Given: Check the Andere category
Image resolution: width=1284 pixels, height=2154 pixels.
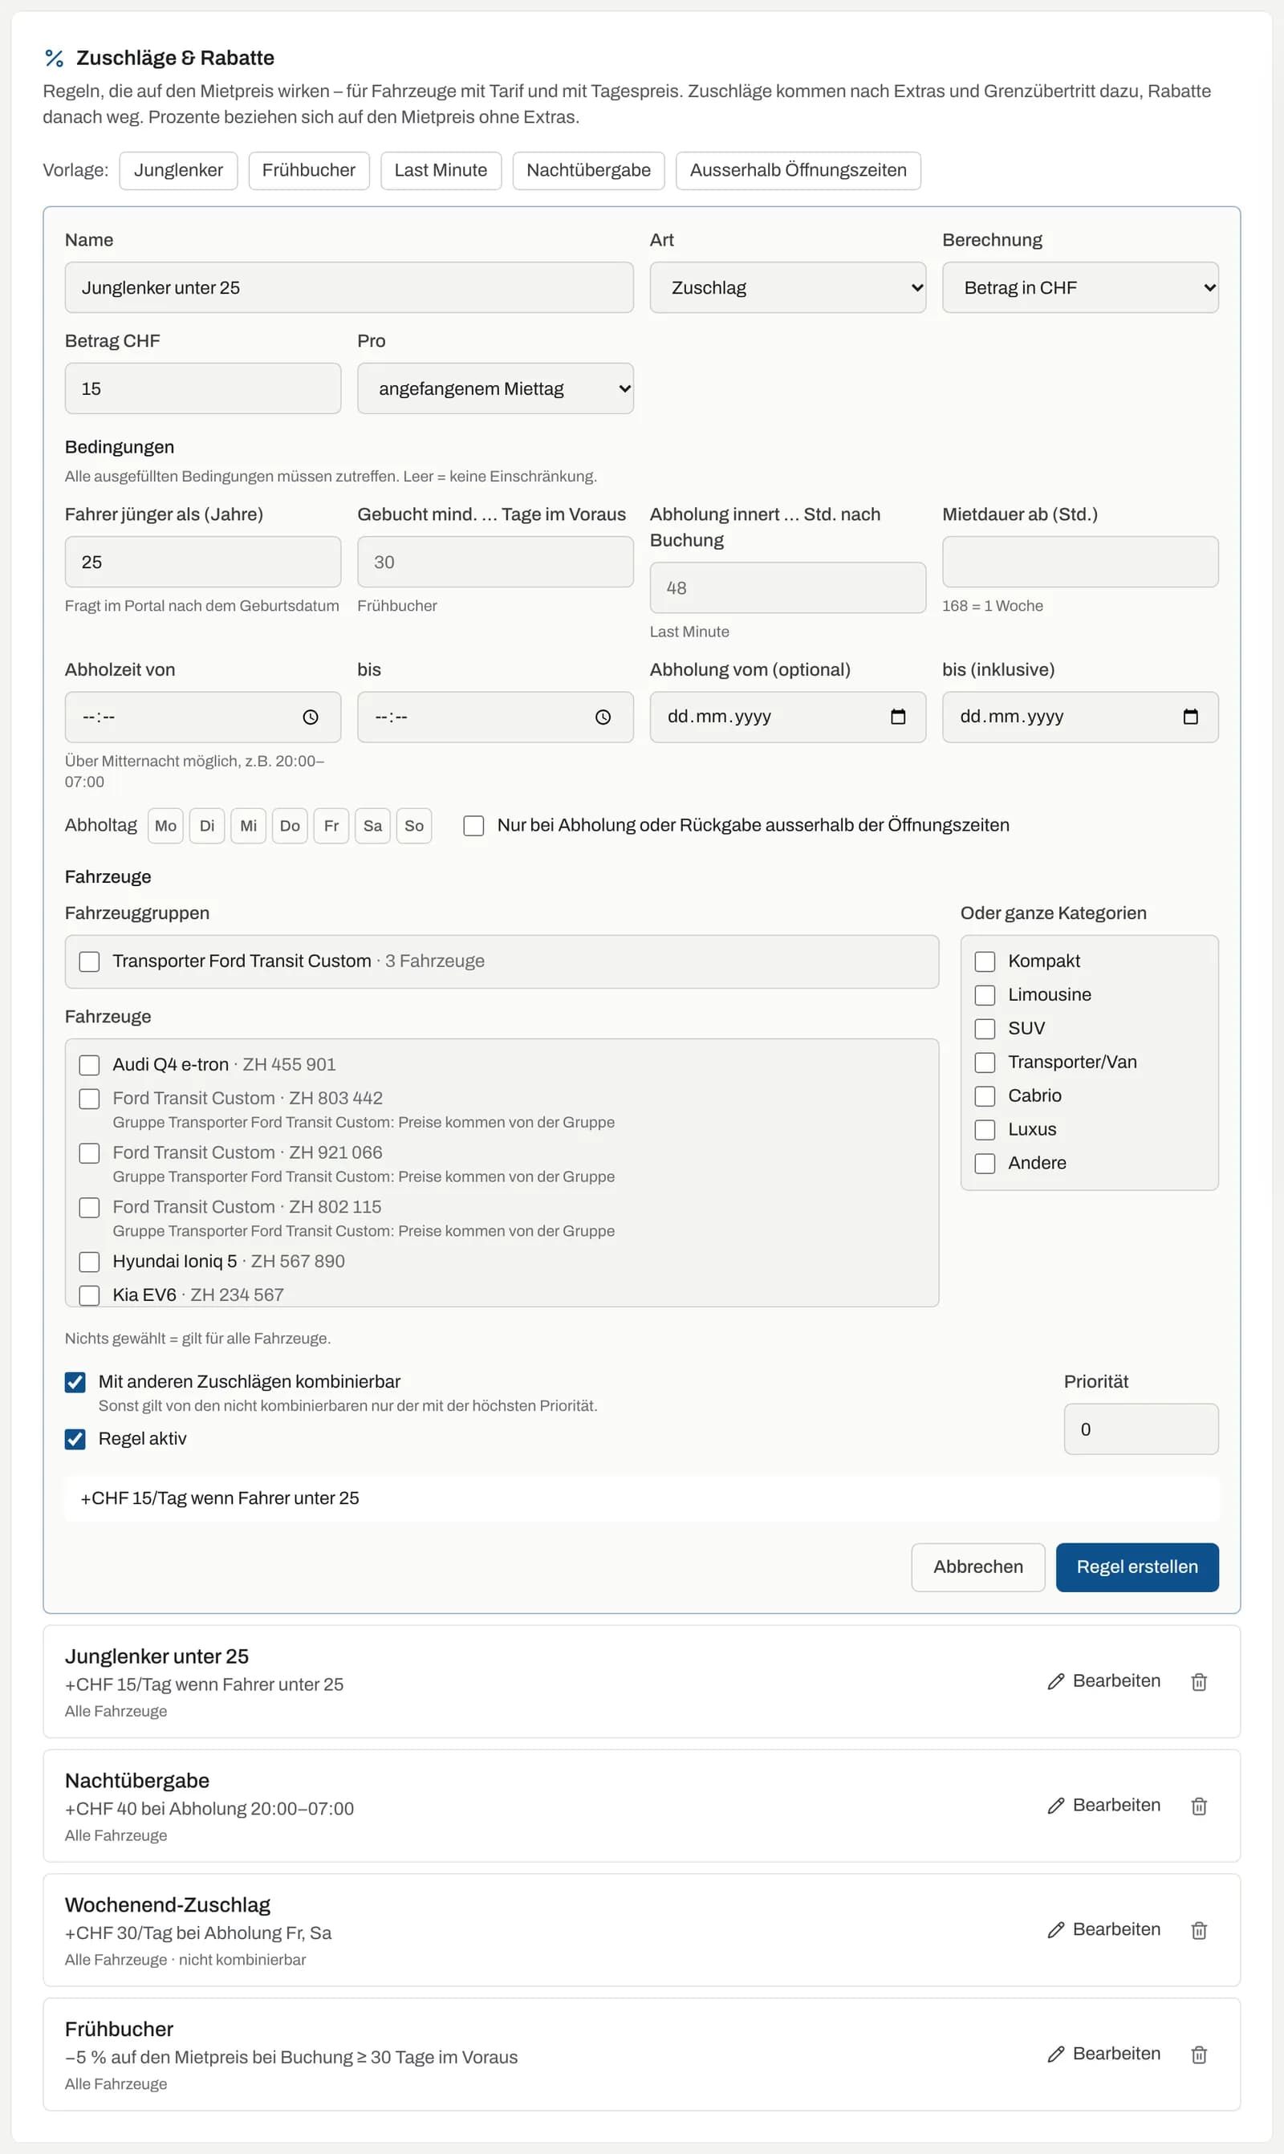Looking at the screenshot, I should pos(985,1164).
